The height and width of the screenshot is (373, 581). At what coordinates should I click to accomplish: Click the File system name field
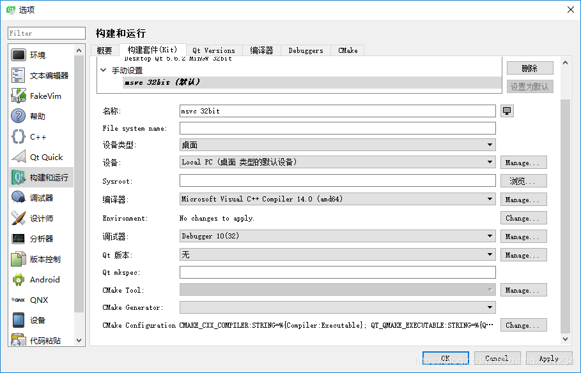point(337,128)
